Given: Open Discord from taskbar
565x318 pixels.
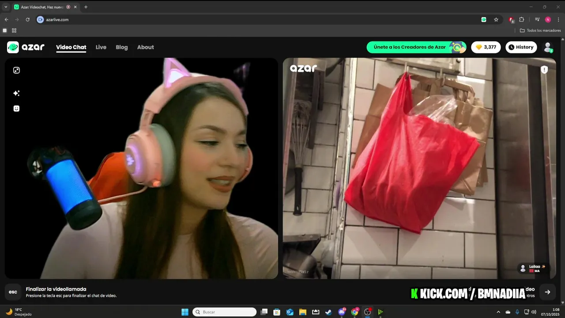Looking at the screenshot, I should [342, 312].
